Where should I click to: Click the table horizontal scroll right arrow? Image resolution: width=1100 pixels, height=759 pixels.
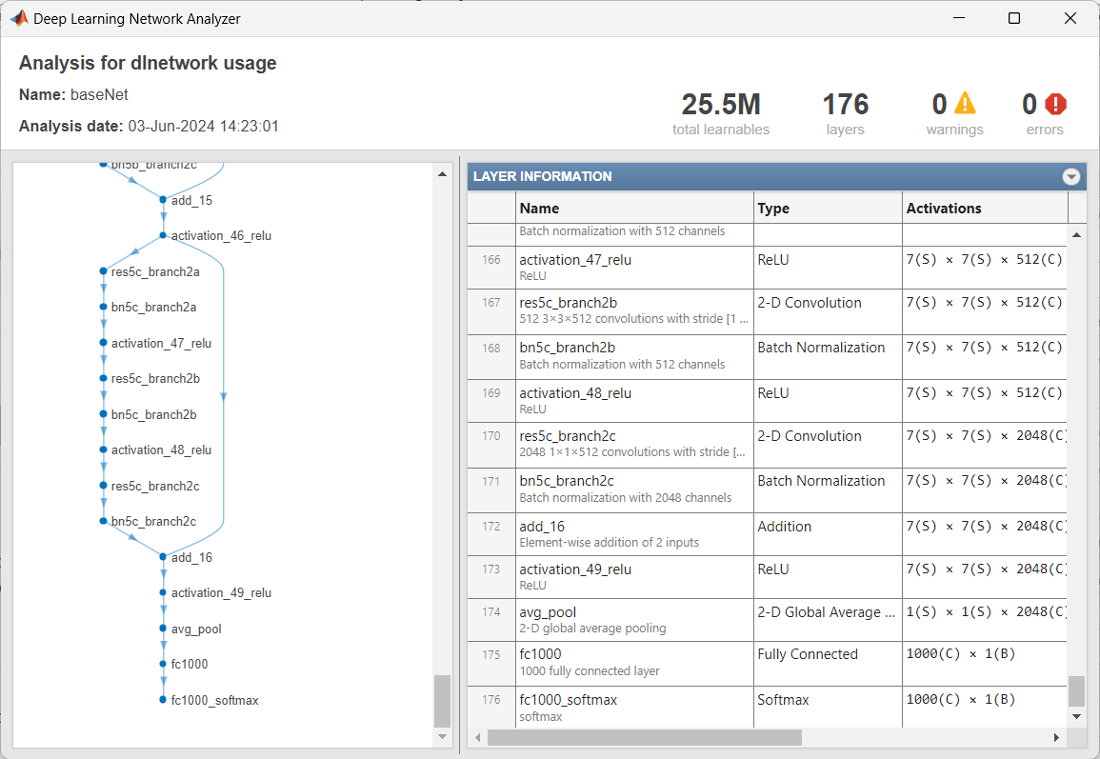click(x=1056, y=737)
